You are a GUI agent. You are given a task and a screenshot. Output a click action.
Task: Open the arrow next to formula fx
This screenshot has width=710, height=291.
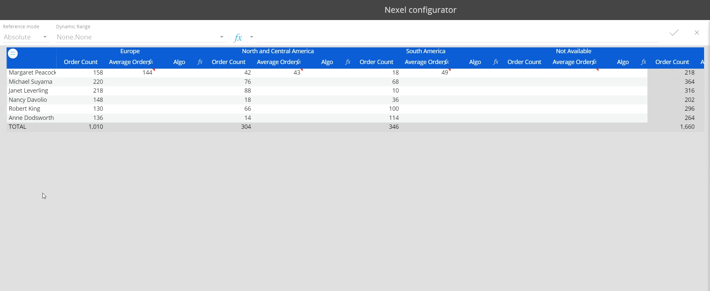(x=252, y=37)
